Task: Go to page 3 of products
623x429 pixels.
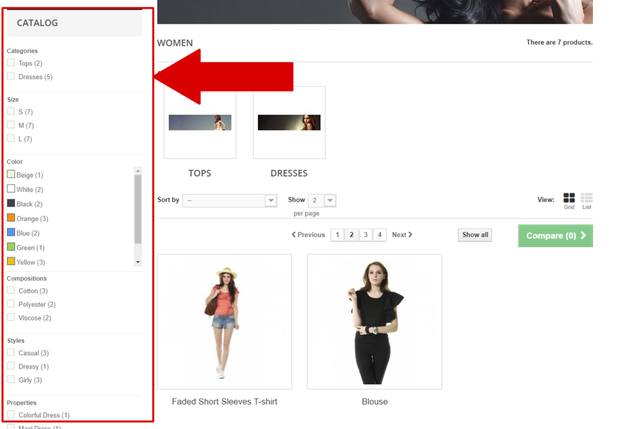Action: (x=366, y=234)
